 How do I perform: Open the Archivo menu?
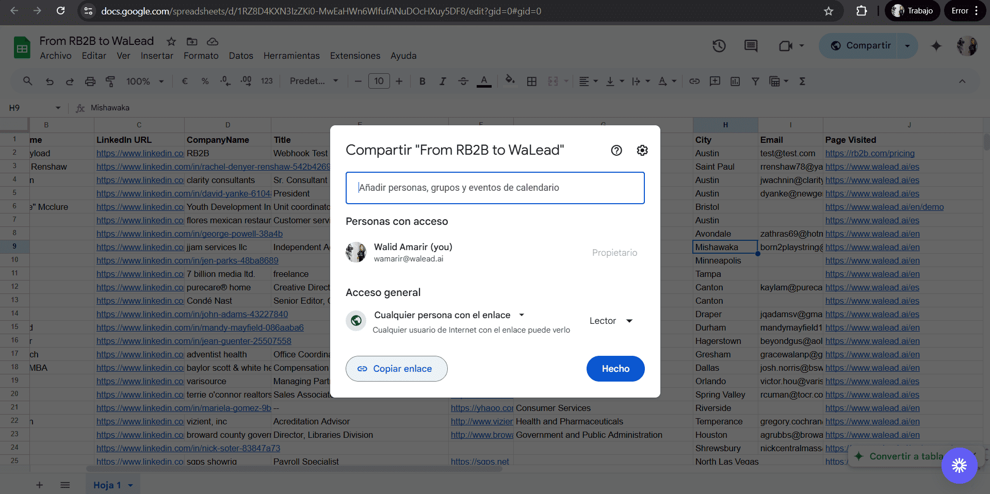tap(56, 56)
